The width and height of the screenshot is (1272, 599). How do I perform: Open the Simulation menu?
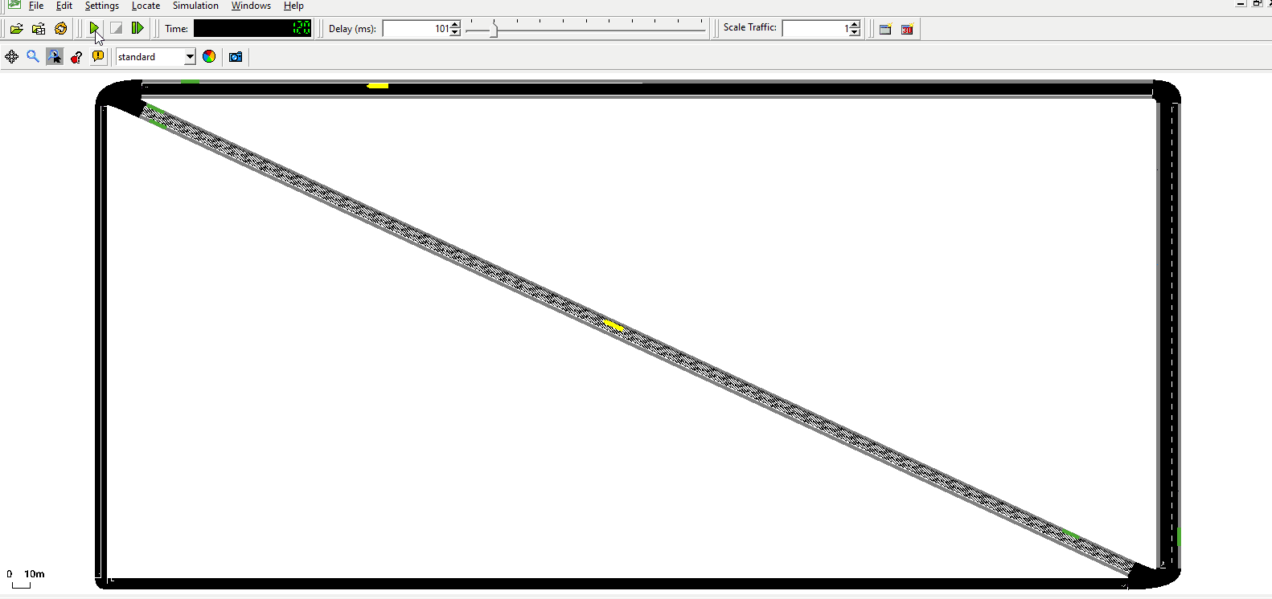tap(195, 6)
